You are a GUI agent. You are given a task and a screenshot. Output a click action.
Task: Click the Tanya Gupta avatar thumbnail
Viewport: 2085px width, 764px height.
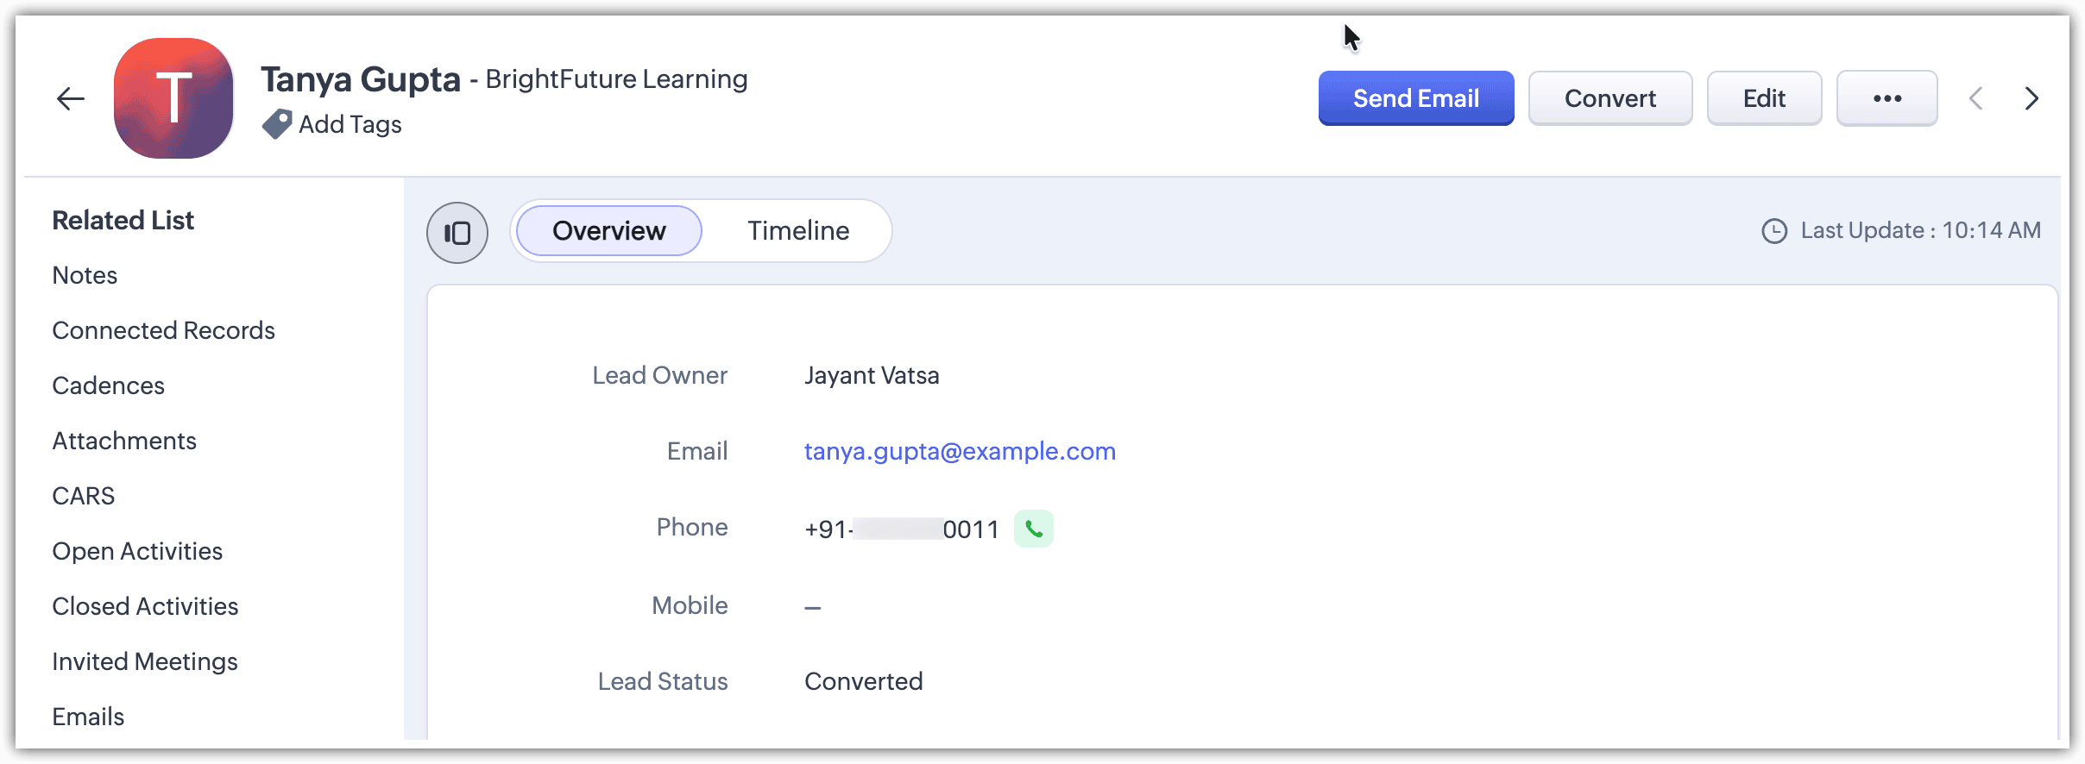173,98
